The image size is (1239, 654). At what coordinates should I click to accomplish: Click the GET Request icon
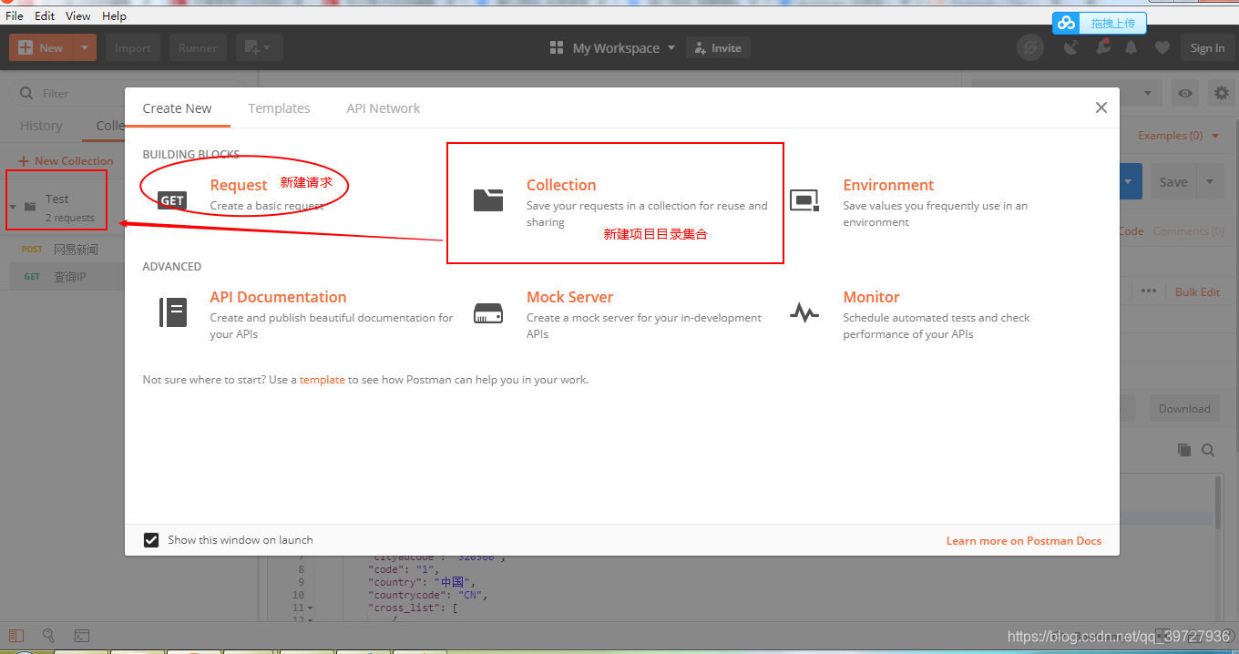[x=172, y=200]
